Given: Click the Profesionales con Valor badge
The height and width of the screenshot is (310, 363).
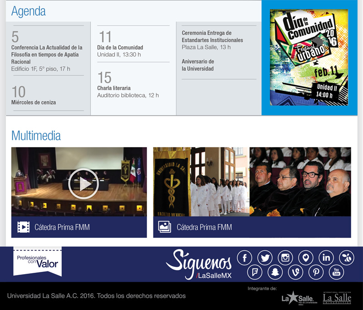Looking at the screenshot, I should [x=37, y=261].
